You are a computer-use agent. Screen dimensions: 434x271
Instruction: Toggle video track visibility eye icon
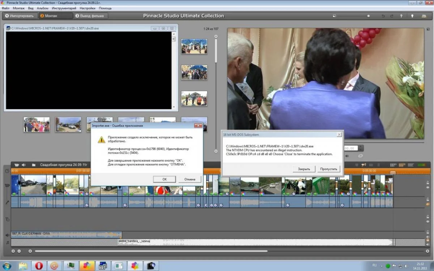click(x=427, y=188)
